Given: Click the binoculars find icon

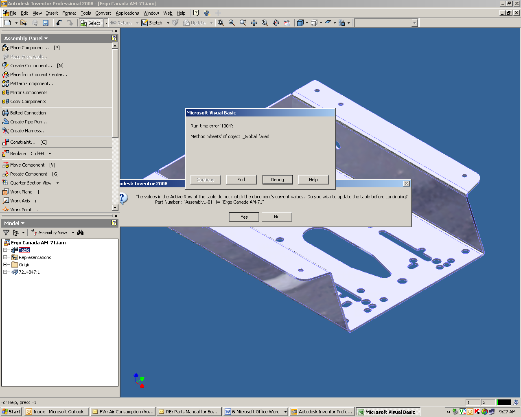Looking at the screenshot, I should [x=81, y=233].
